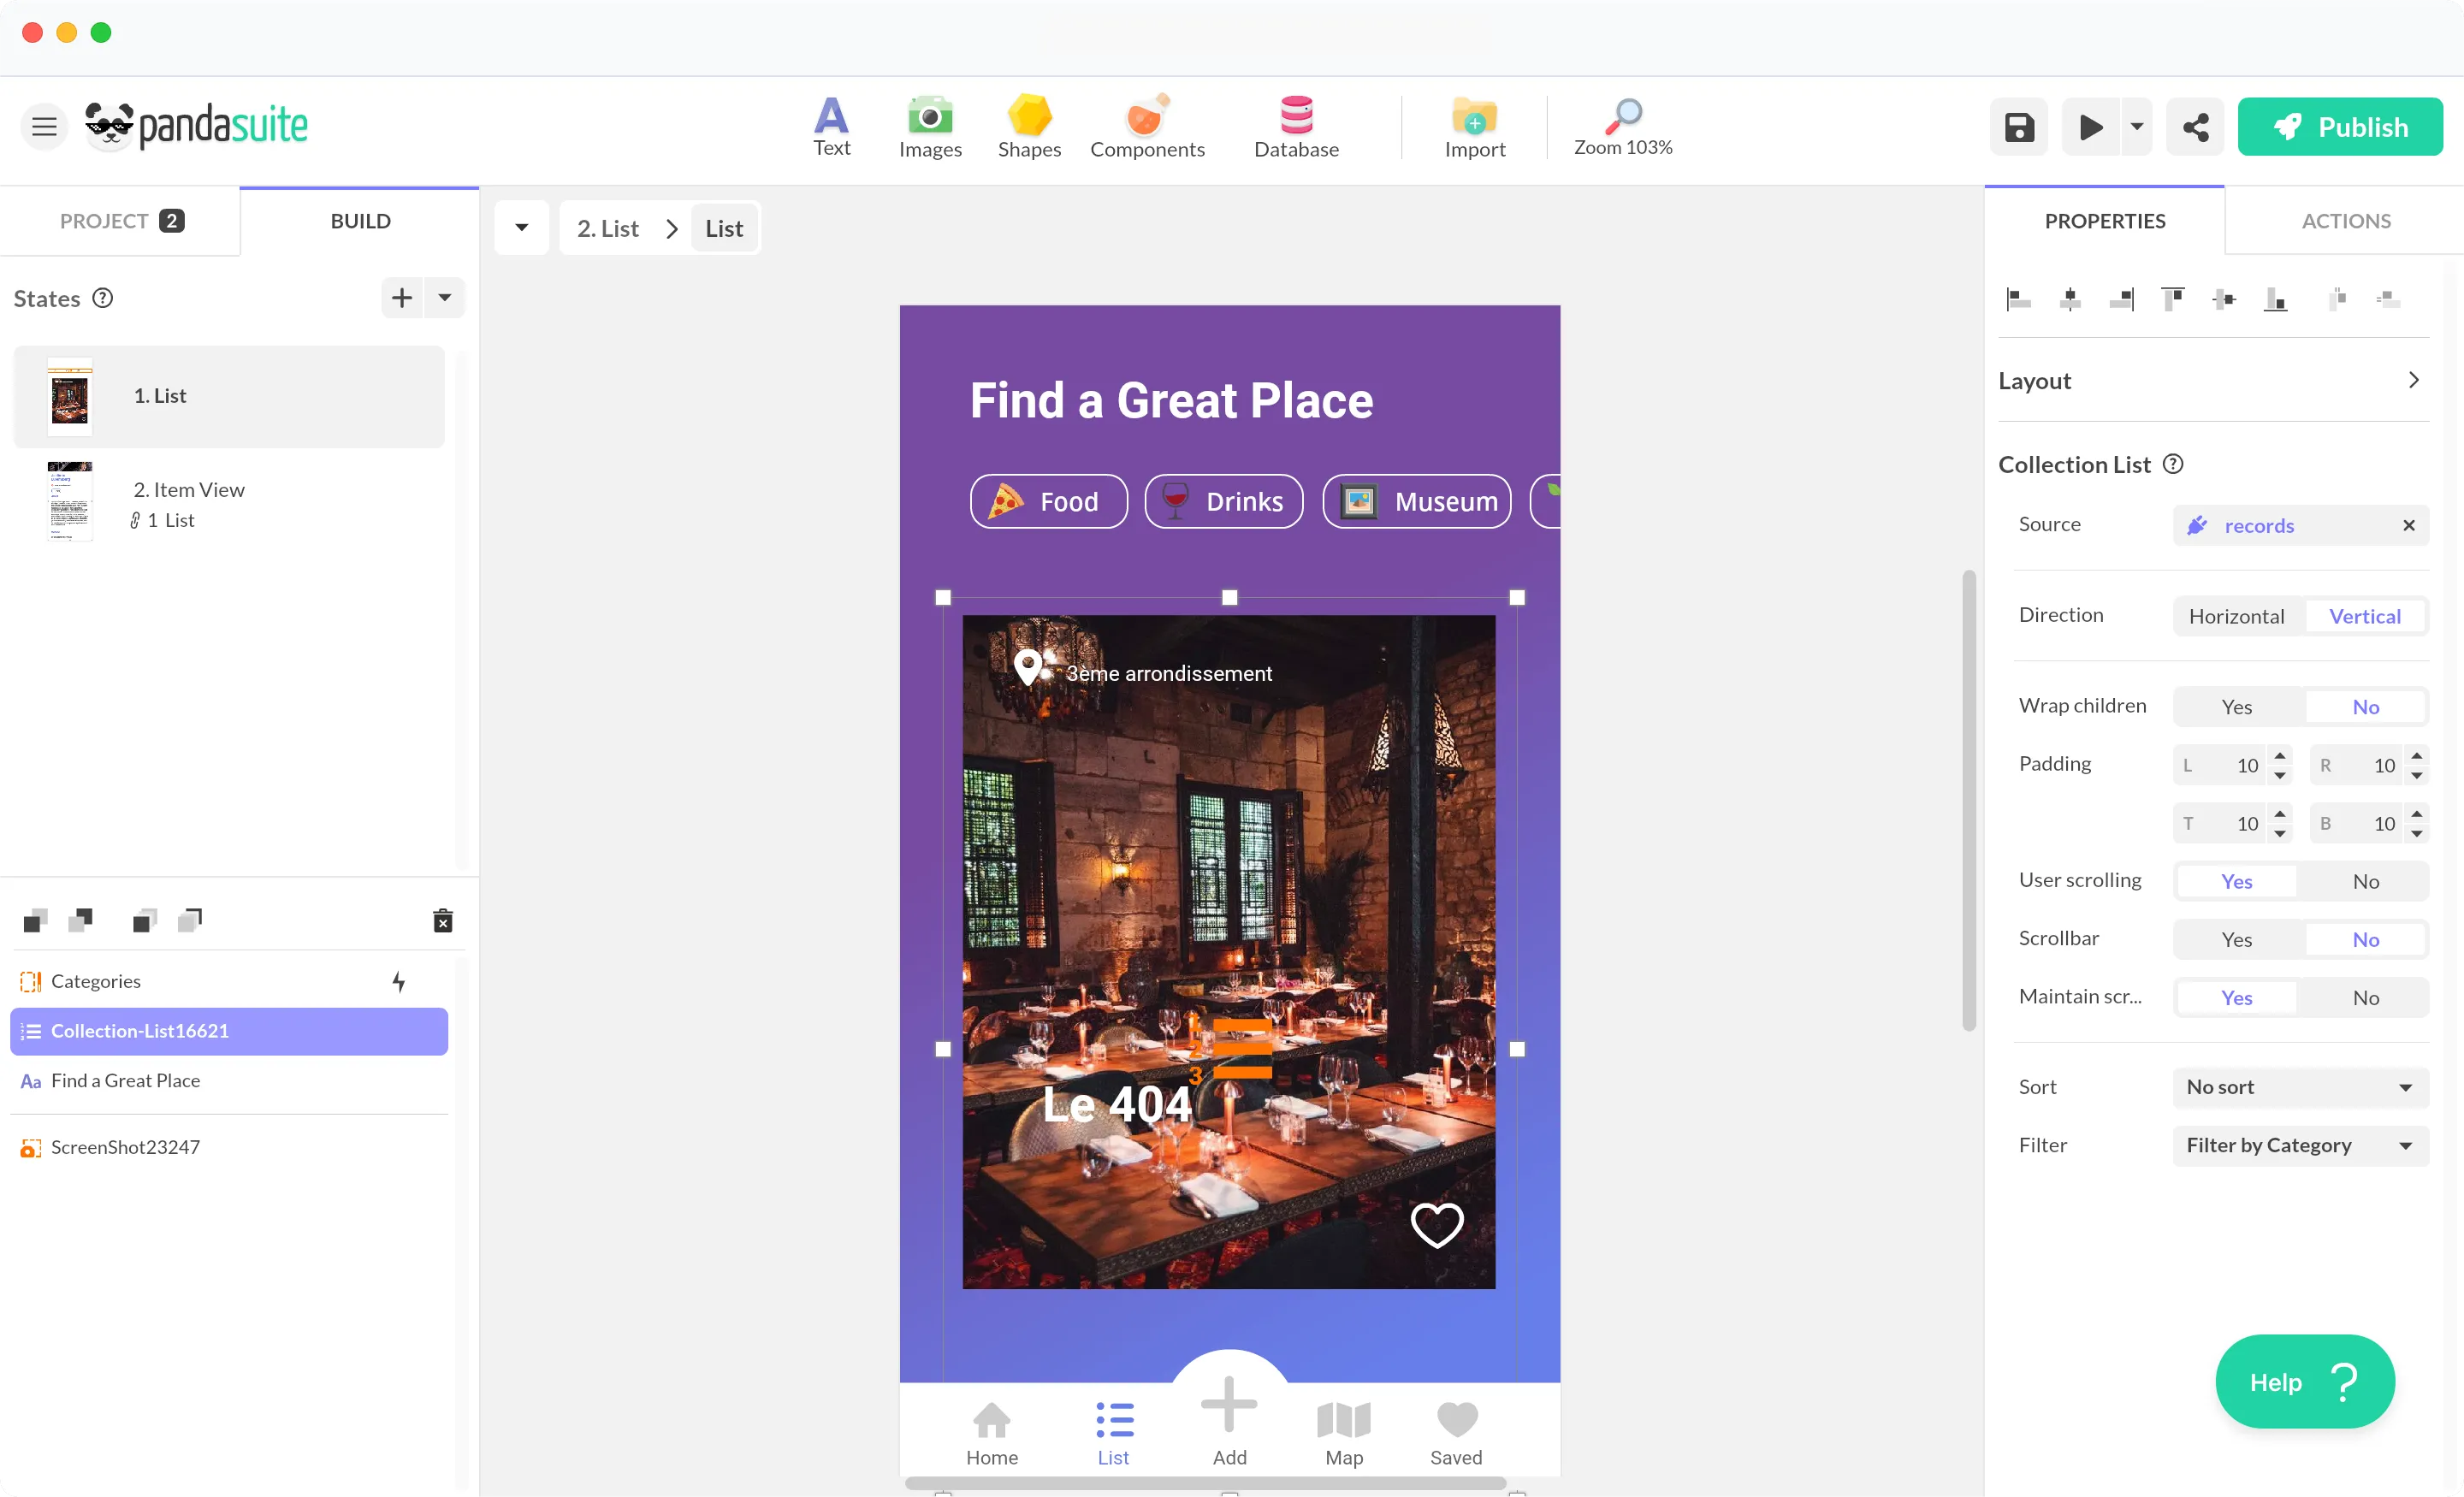Set Wrap children to Yes
Image resolution: width=2464 pixels, height=1497 pixels.
2236,707
